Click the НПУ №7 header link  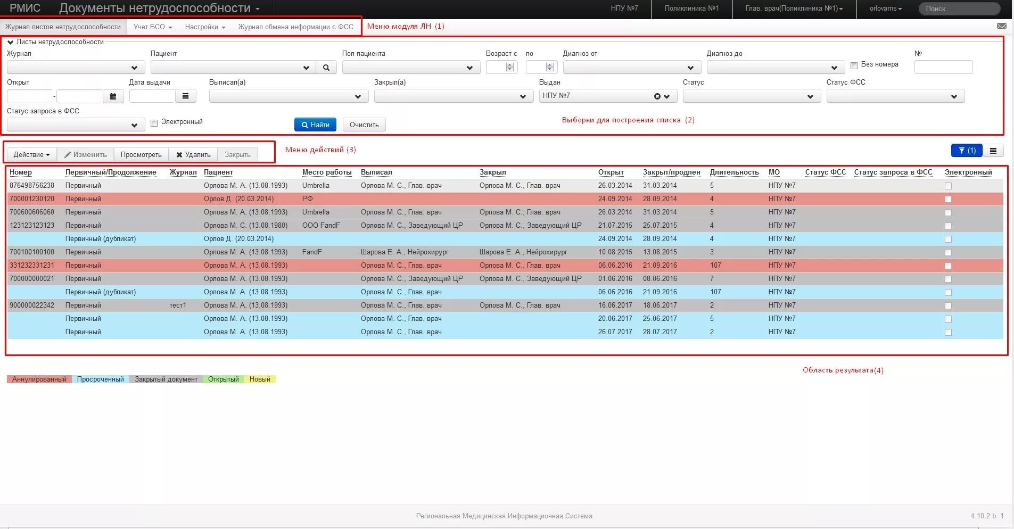point(624,9)
